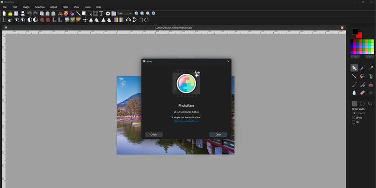
Task: Click the Save floppy disk icon
Action: (16, 14)
